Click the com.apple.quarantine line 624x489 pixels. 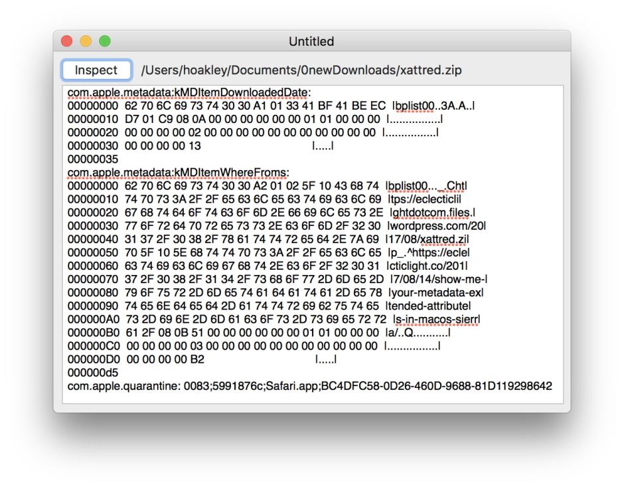coord(309,386)
